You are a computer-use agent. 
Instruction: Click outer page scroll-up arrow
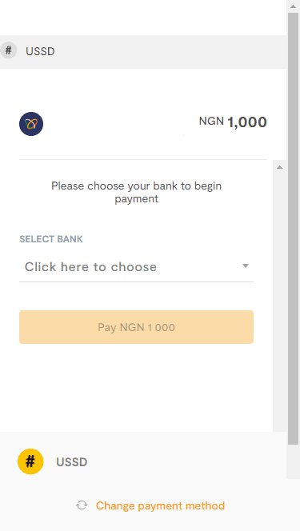(293, 6)
